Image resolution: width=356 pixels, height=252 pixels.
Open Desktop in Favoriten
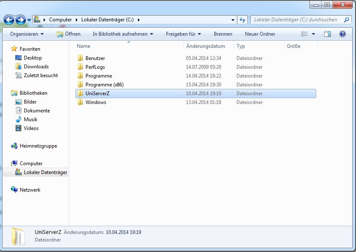33,58
